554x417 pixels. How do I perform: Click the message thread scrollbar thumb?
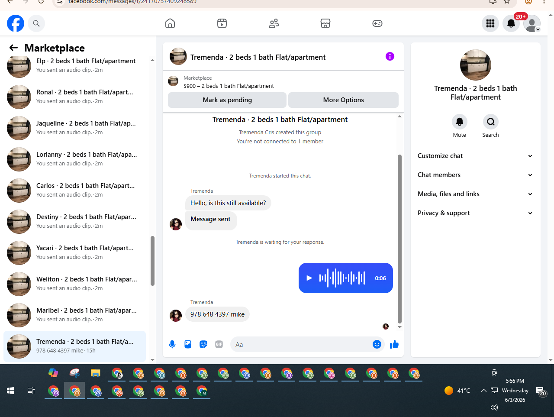[x=399, y=239]
